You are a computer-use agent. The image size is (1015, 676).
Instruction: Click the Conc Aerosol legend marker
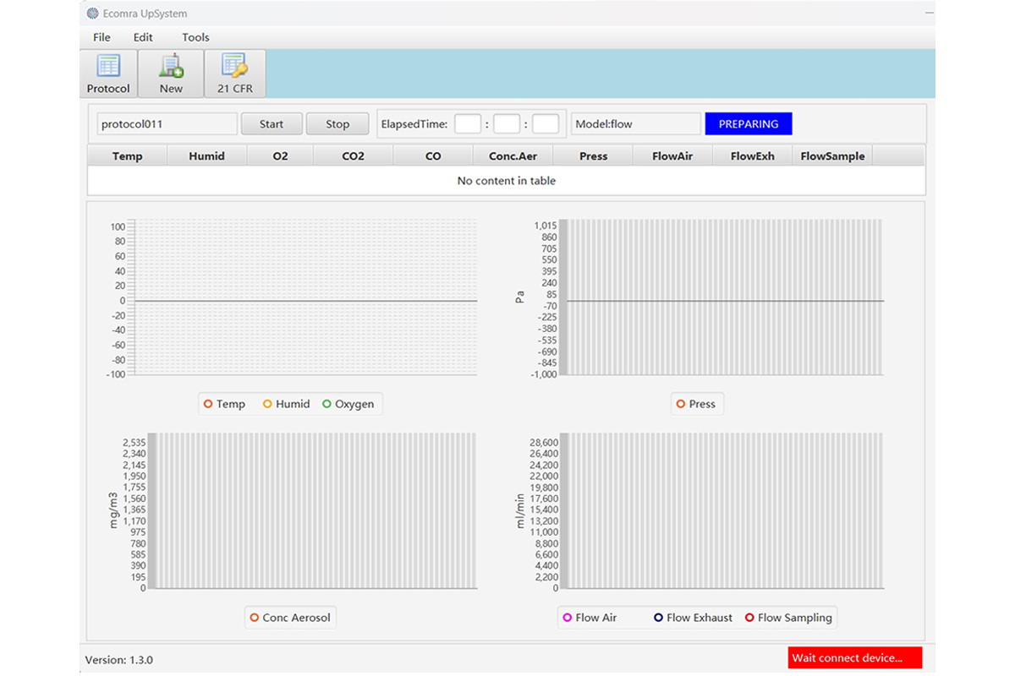point(255,618)
